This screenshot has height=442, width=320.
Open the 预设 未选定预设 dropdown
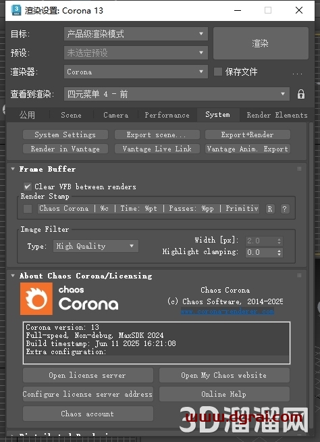tap(136, 53)
